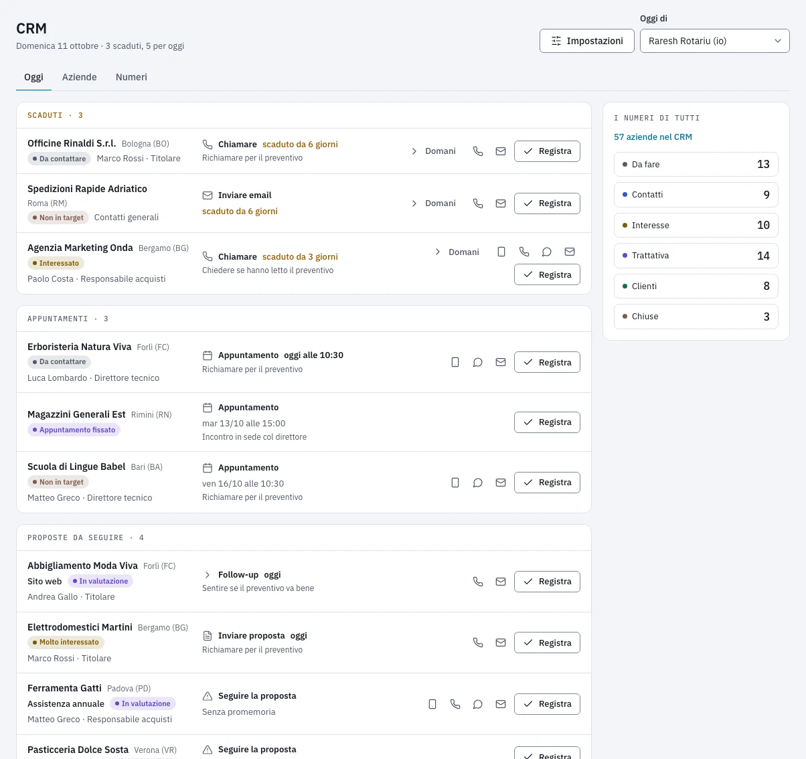Click Registra for Erboristeria Natura Viva
Image resolution: width=806 pixels, height=759 pixels.
[547, 362]
